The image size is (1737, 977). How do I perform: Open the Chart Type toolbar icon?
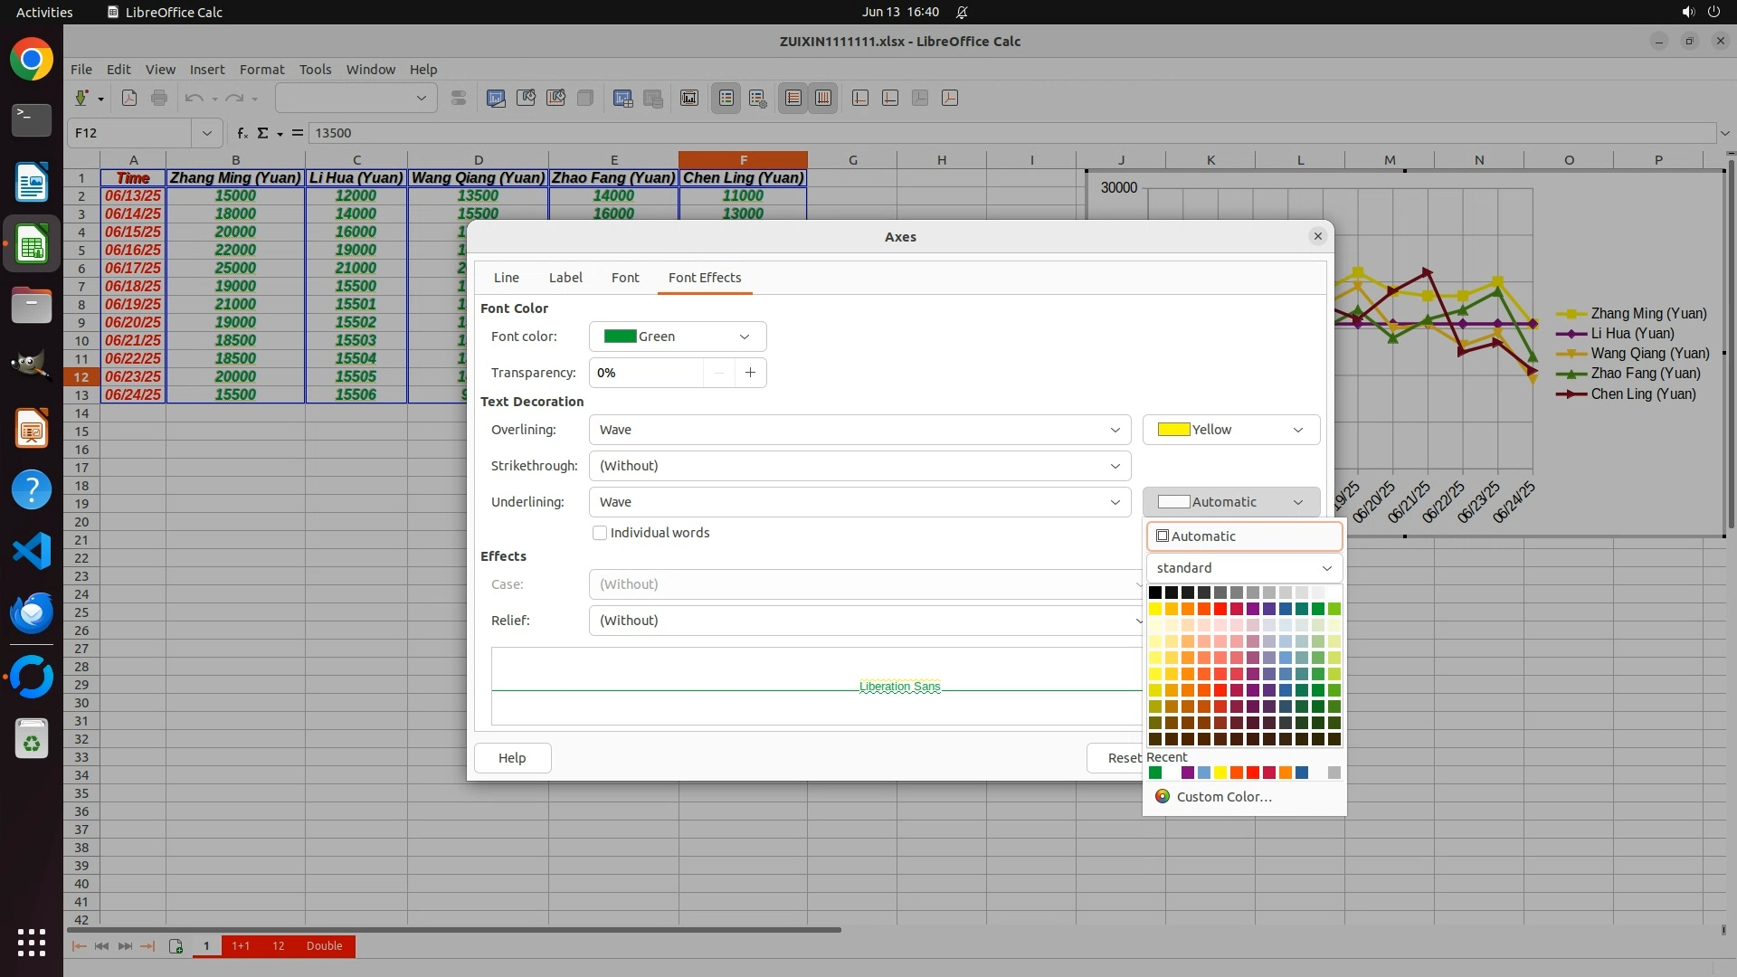(496, 98)
